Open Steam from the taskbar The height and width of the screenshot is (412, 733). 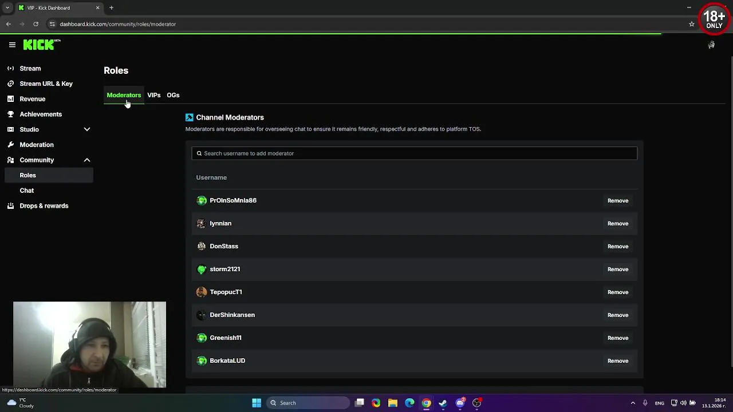pos(443,403)
